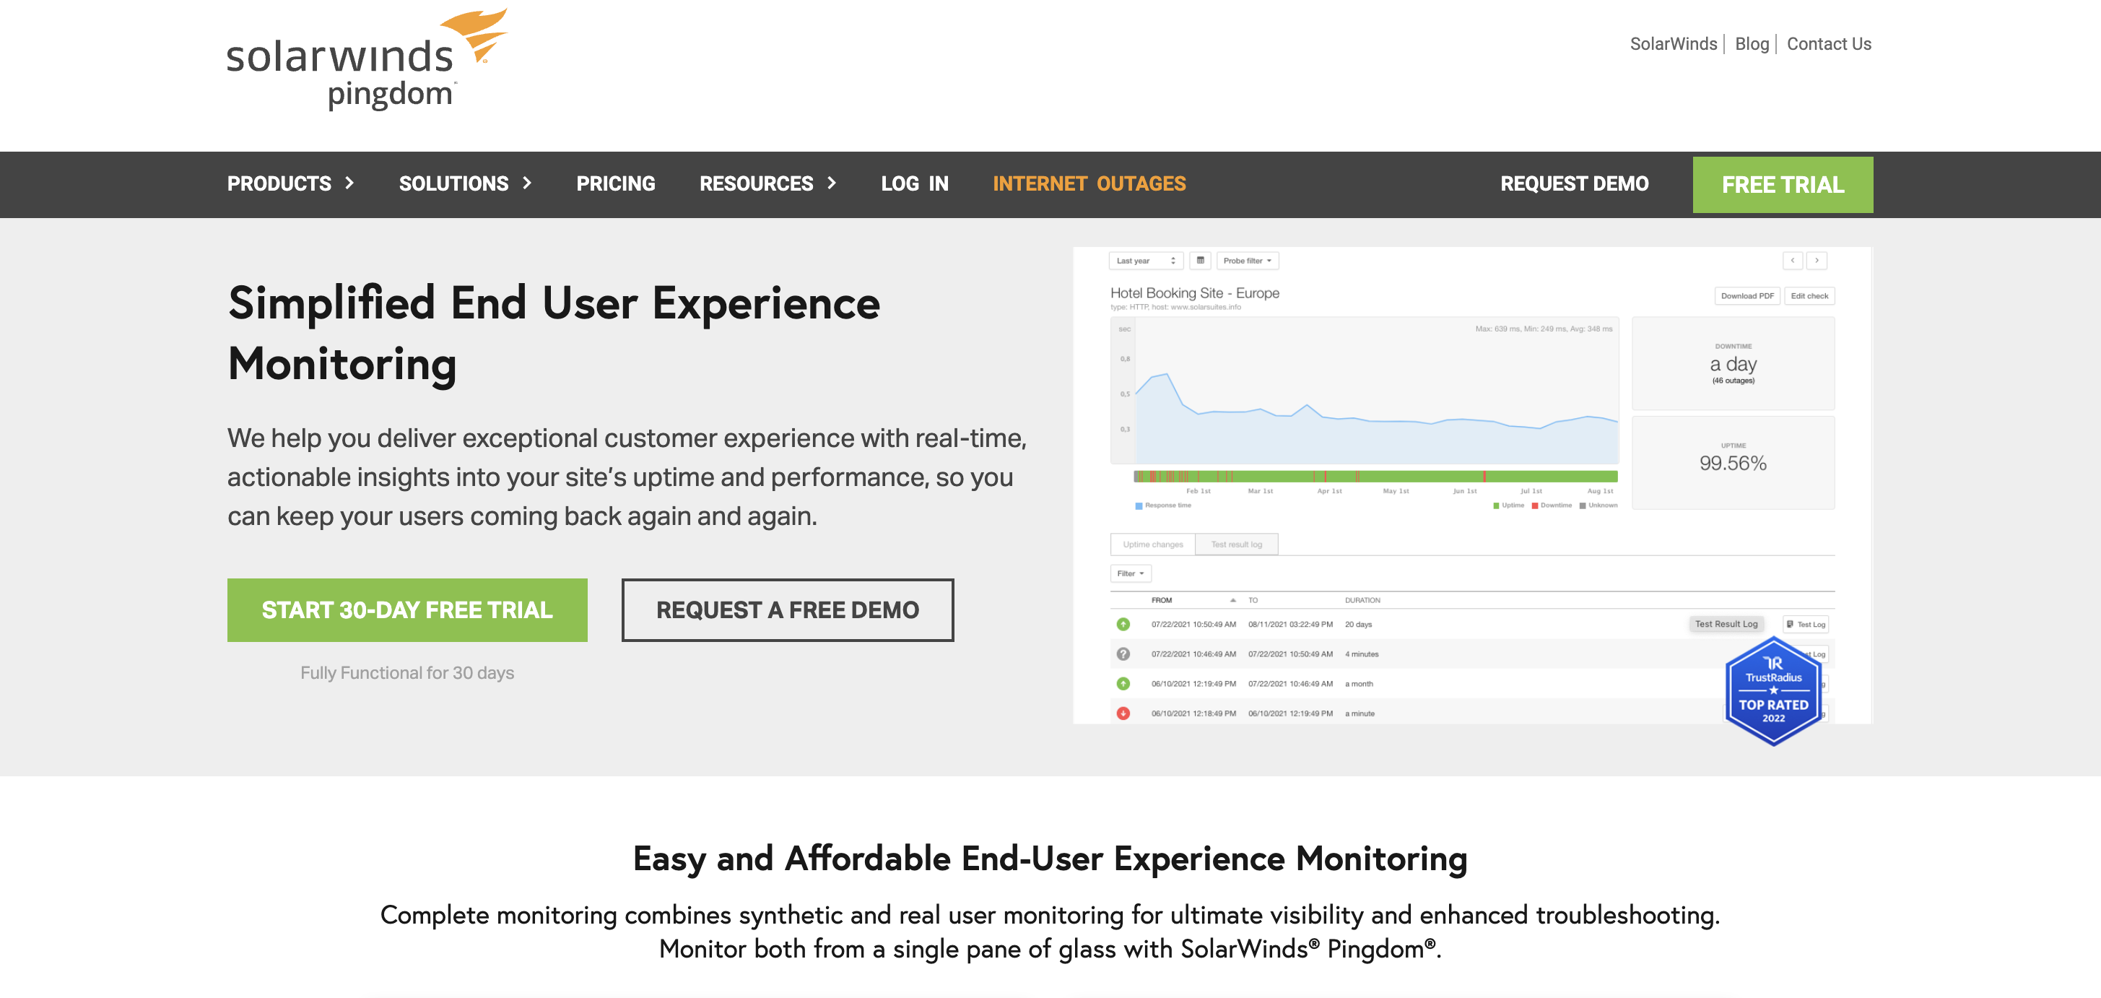Viewport: 2101px width, 998px height.
Task: Expand the Solutions menu
Action: pos(465,183)
